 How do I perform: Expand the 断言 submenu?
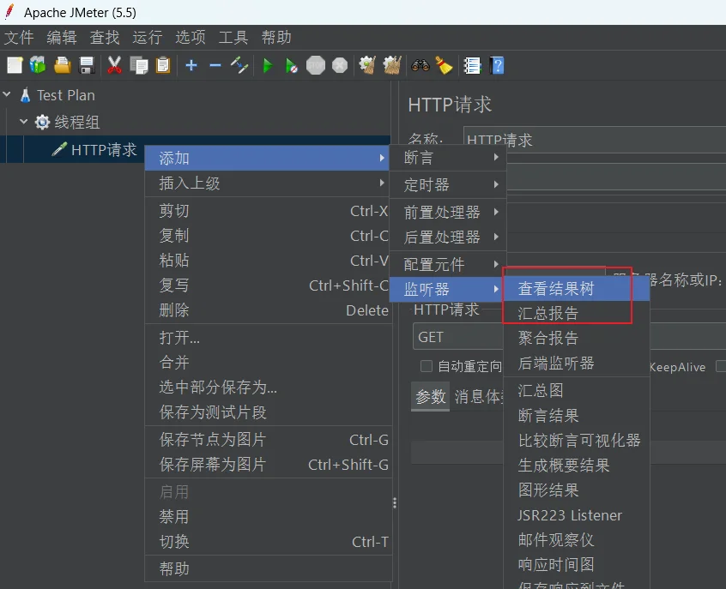coord(448,157)
